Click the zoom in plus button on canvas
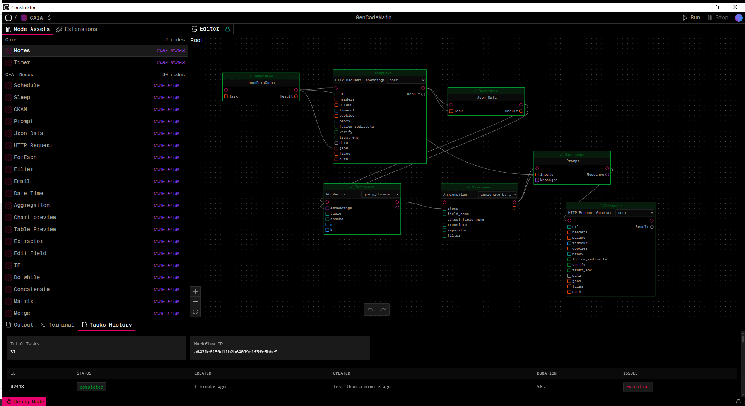Screen dimensions: 745x406 click(x=195, y=291)
